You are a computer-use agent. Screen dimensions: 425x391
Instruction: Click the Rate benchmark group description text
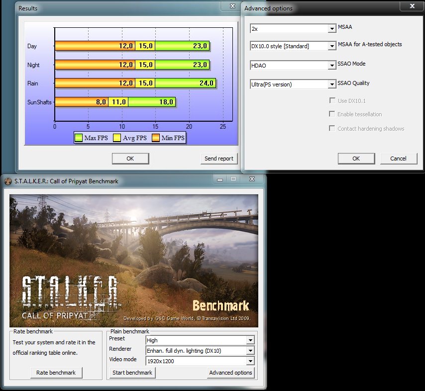pos(54,347)
